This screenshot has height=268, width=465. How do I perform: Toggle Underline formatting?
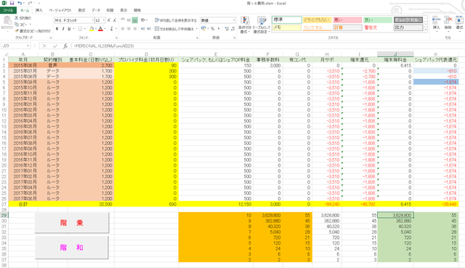coord(69,29)
